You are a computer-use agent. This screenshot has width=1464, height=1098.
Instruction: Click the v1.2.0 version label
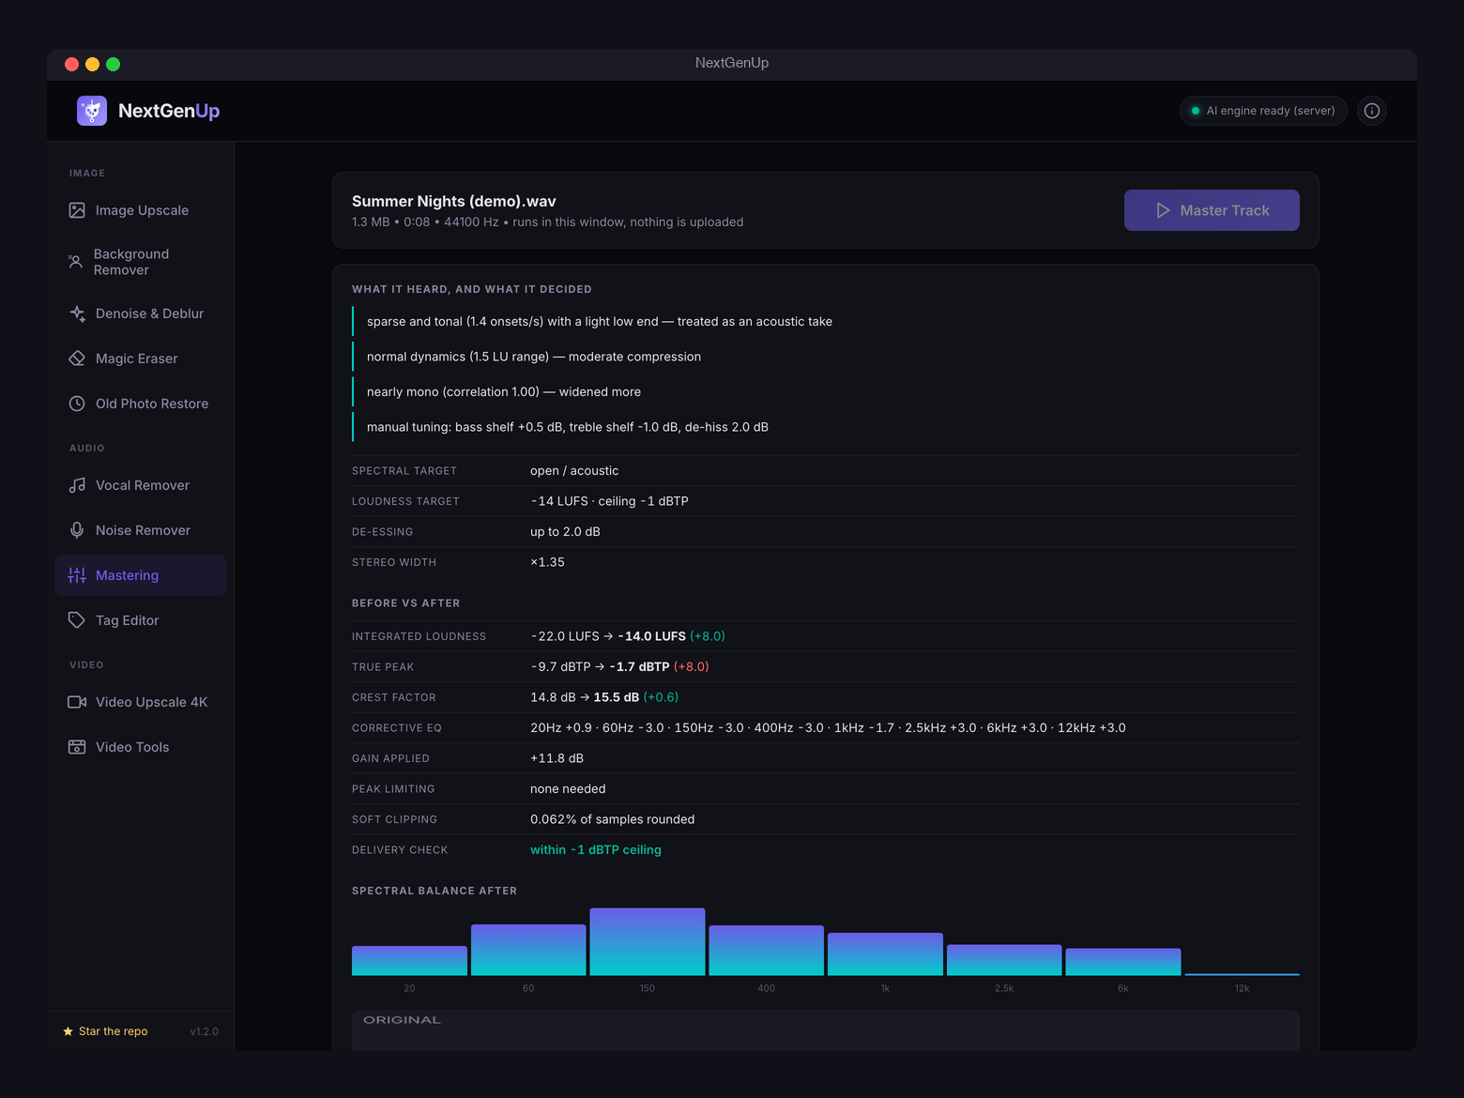tap(204, 1031)
